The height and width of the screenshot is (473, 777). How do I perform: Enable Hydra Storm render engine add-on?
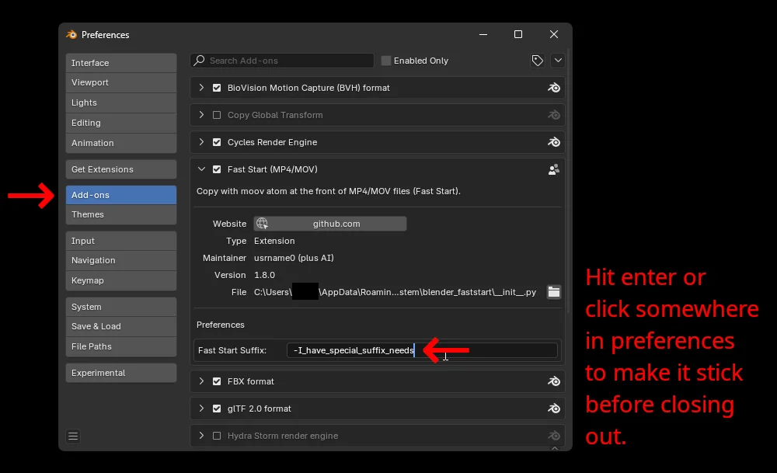[217, 436]
